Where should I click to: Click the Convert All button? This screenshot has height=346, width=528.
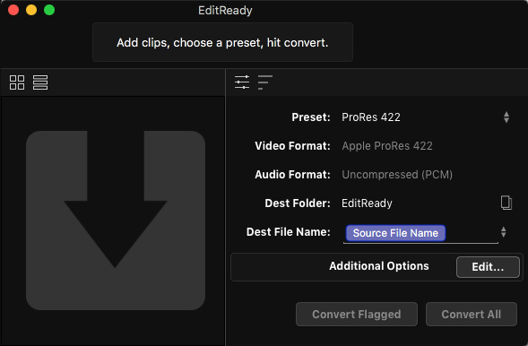(472, 314)
